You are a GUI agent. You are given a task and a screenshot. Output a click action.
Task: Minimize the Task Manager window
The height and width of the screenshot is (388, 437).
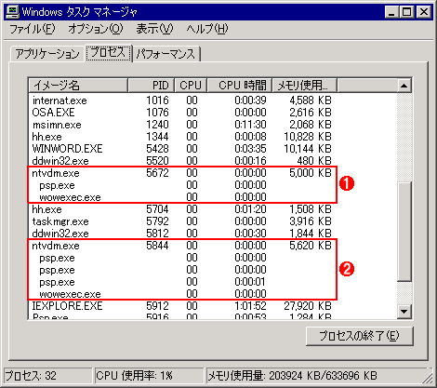tap(391, 12)
